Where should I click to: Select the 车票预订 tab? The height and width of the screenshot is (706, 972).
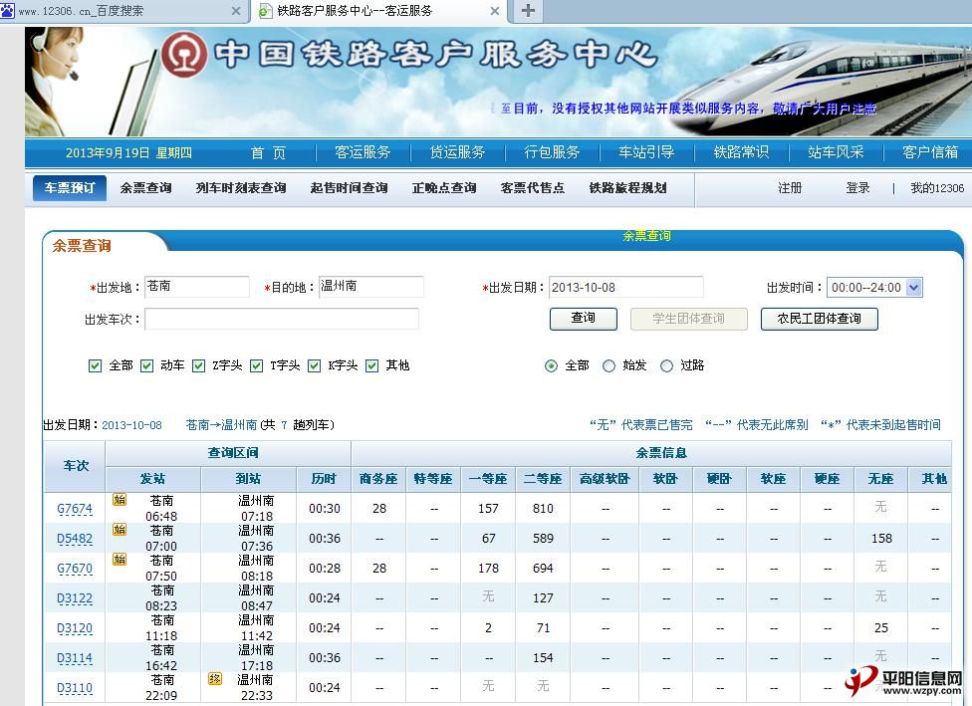click(x=70, y=188)
